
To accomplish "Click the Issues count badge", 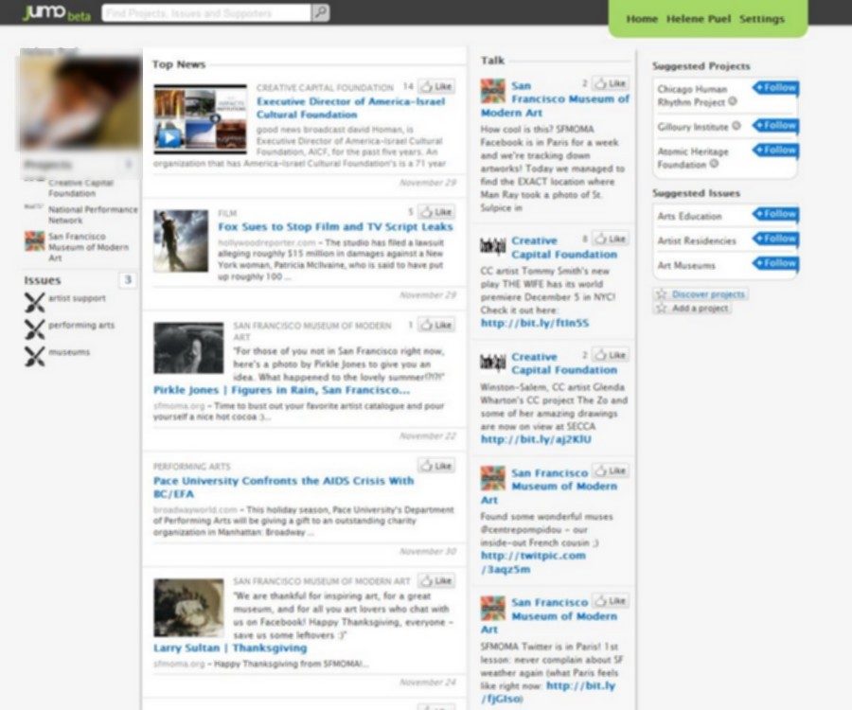I will [128, 279].
